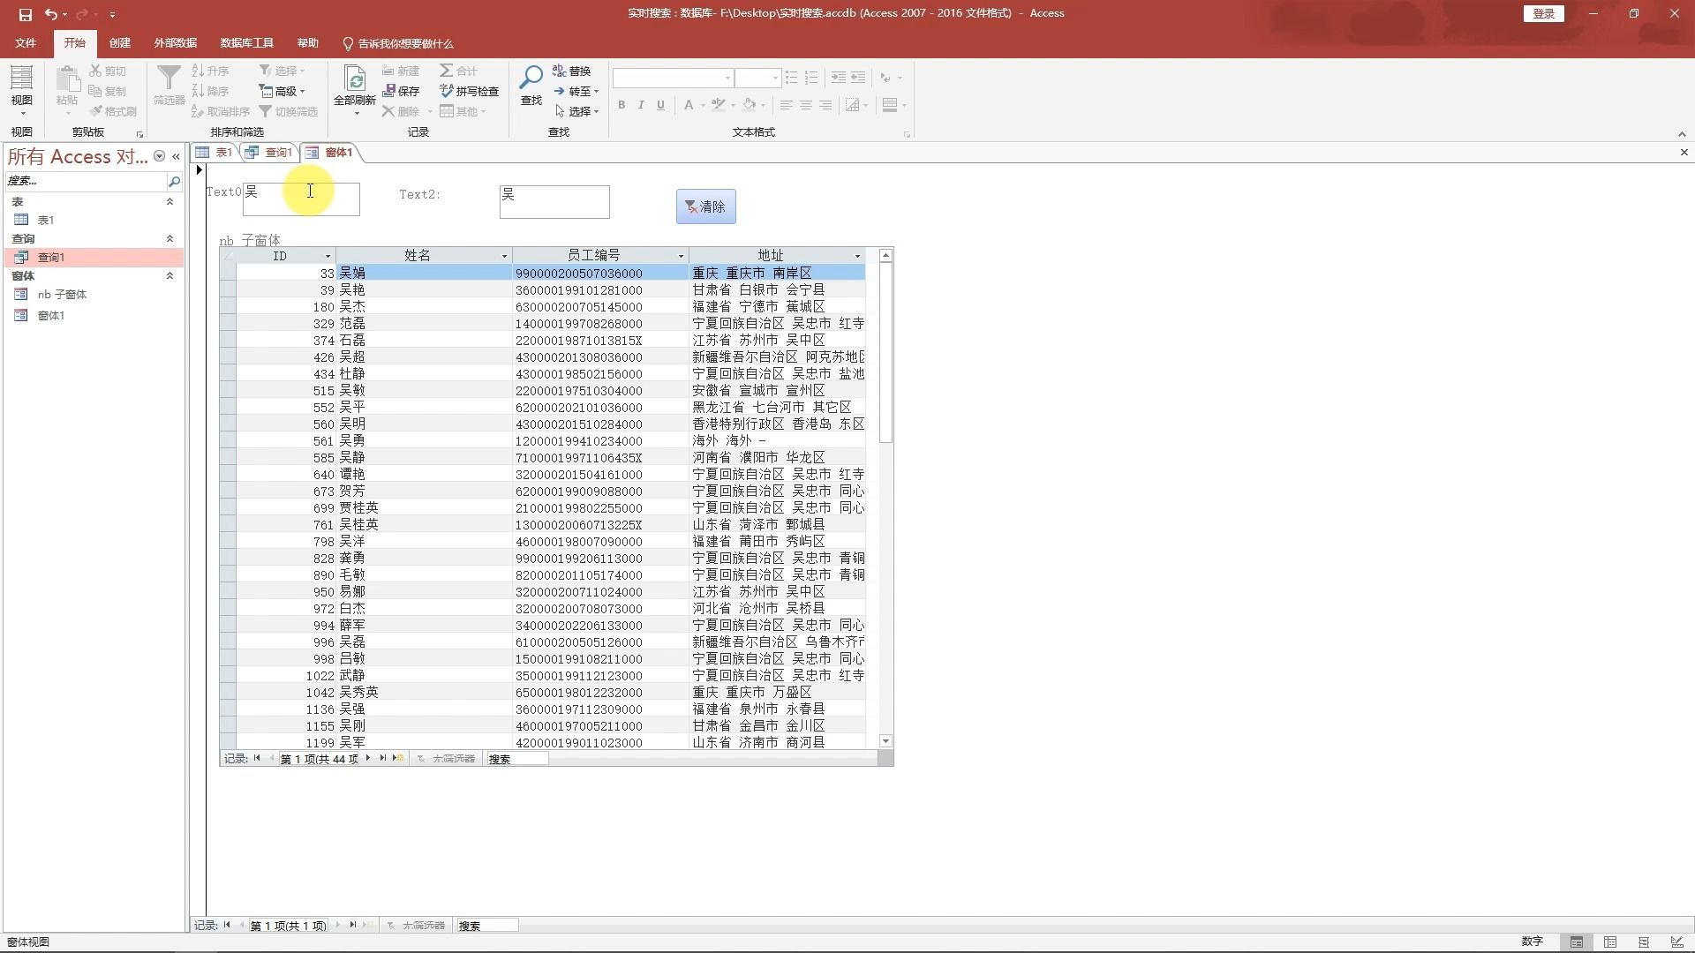Click the 拼写检查 spell check icon
The height and width of the screenshot is (953, 1695).
click(447, 91)
